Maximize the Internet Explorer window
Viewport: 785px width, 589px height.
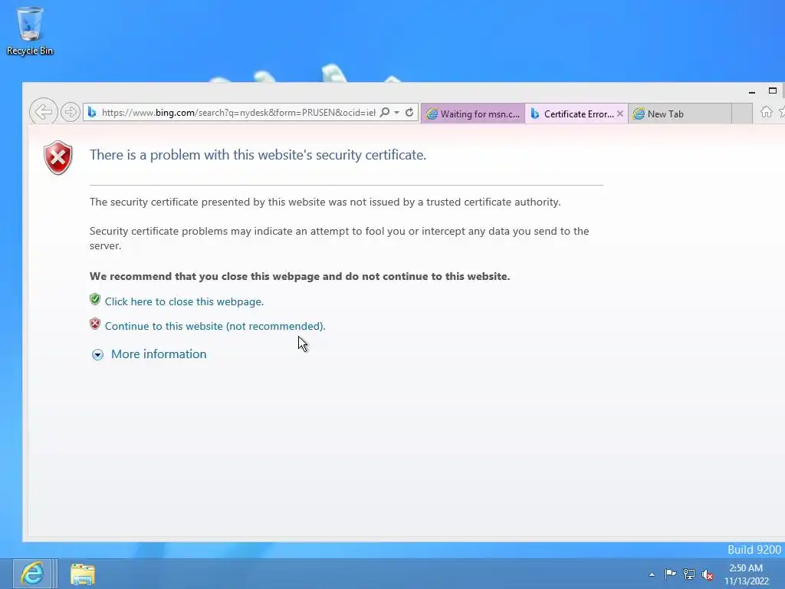tap(773, 90)
